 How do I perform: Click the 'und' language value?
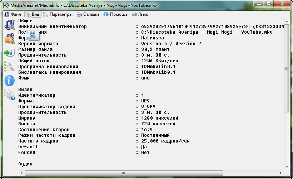point(145,78)
